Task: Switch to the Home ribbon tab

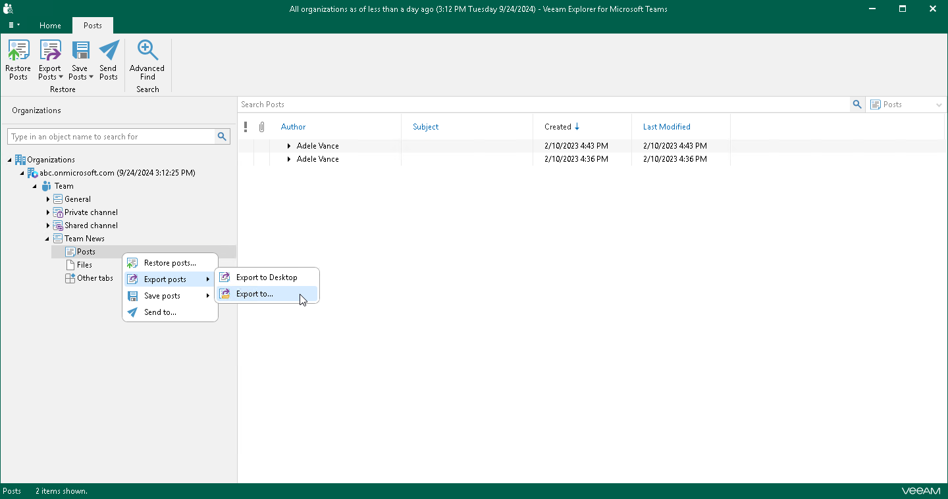Action: click(x=50, y=26)
